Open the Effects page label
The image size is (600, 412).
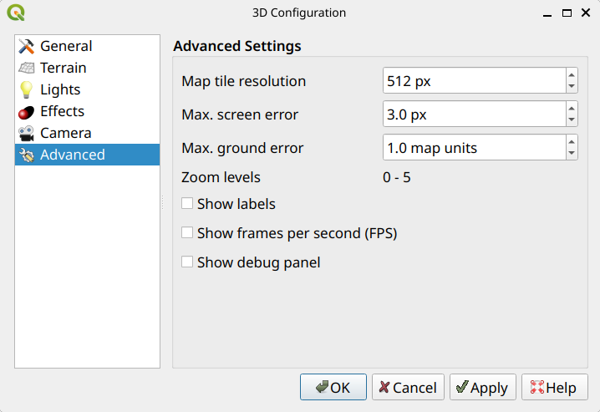coord(62,111)
